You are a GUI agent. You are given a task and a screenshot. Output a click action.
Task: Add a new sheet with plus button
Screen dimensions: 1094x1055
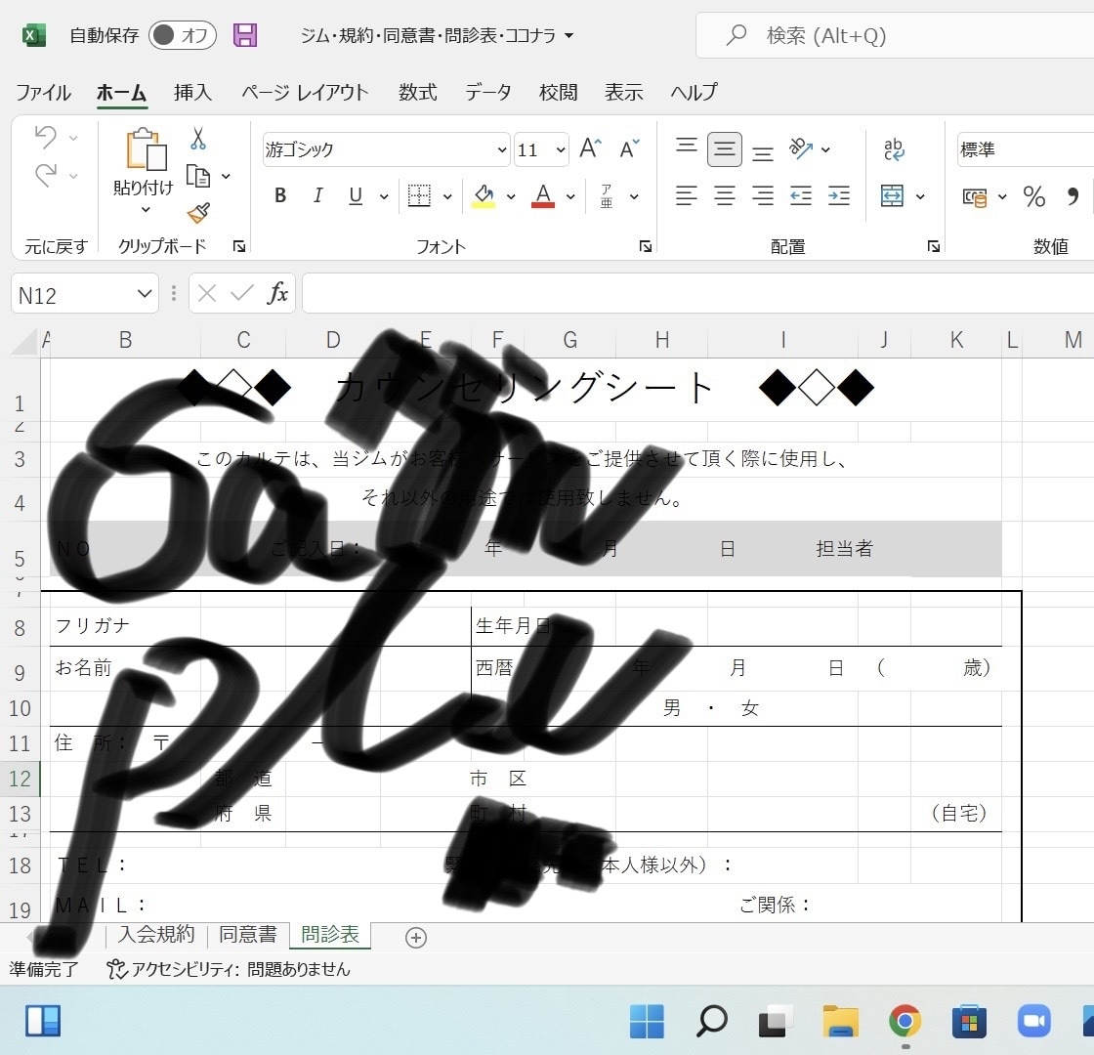416,937
